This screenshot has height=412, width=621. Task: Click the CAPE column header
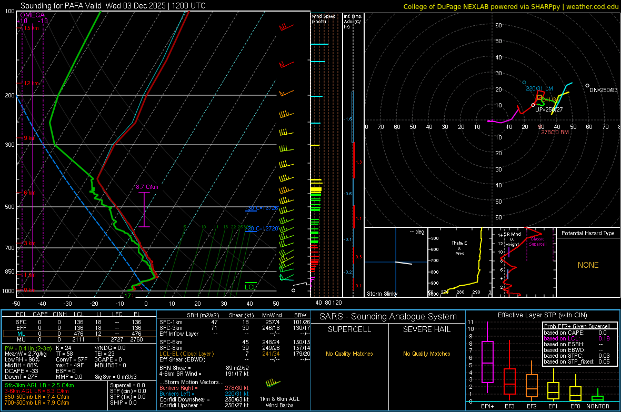click(x=40, y=314)
